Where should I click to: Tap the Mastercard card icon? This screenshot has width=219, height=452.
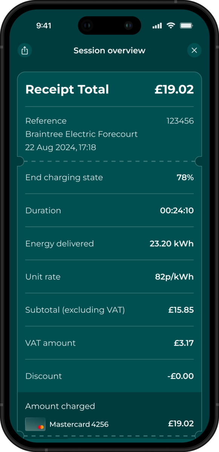tap(35, 424)
